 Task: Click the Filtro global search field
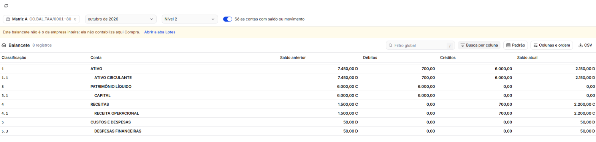coord(420,45)
